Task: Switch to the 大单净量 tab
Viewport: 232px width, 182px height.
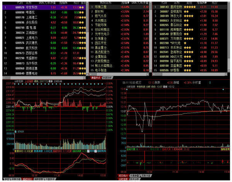Action: 135,176
